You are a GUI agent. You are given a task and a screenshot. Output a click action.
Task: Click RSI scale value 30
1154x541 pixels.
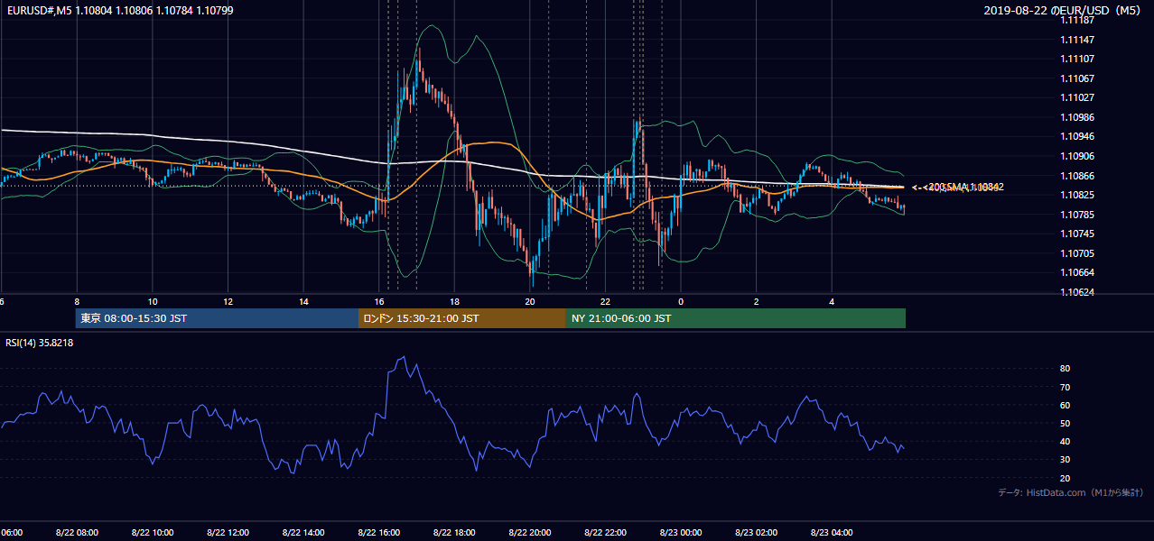click(1066, 460)
